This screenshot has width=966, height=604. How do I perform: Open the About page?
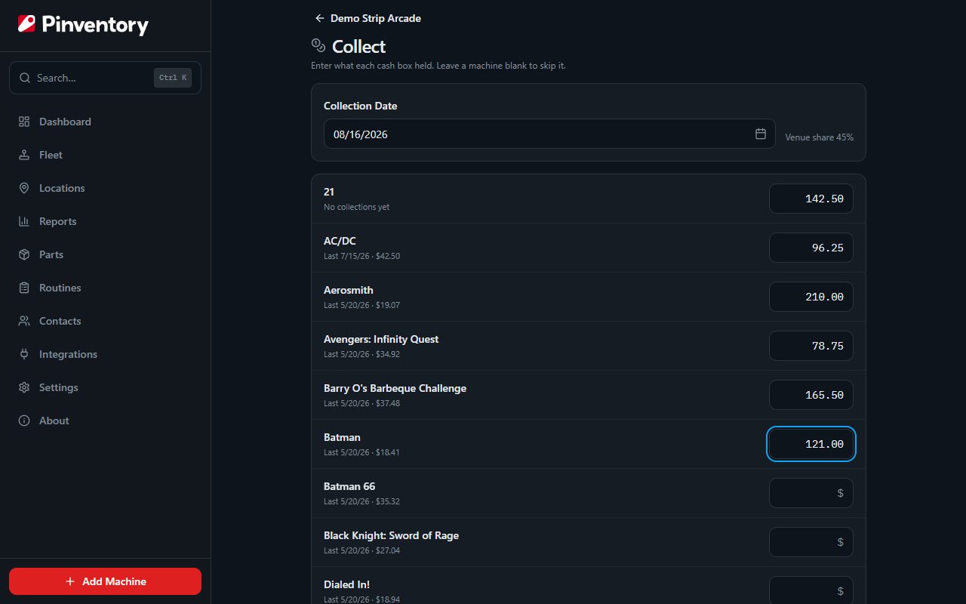point(105,421)
